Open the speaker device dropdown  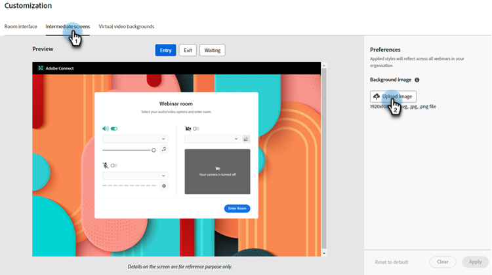[x=135, y=139]
